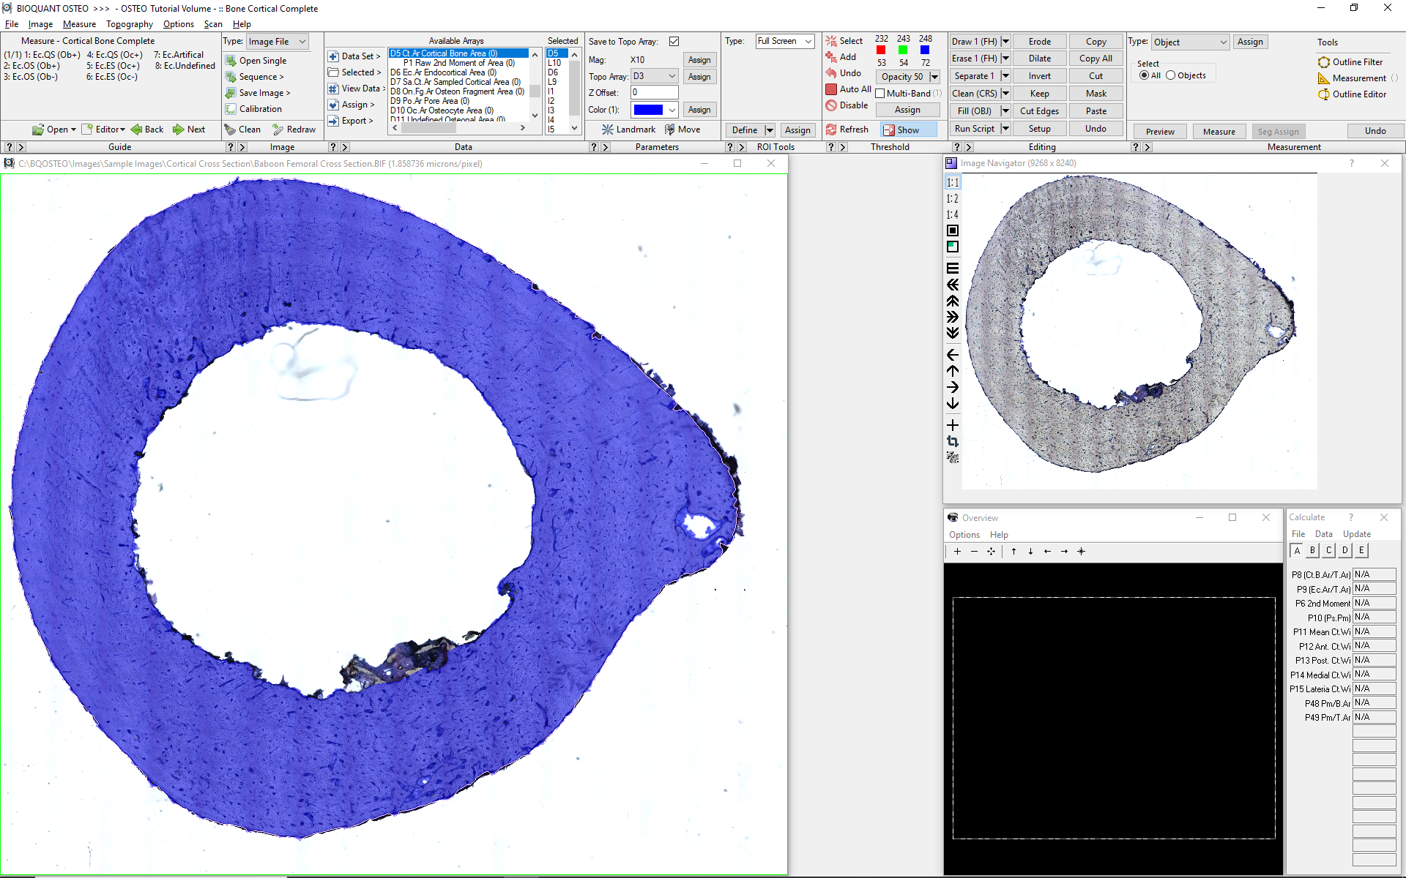Open the Scan menu

pos(213,24)
